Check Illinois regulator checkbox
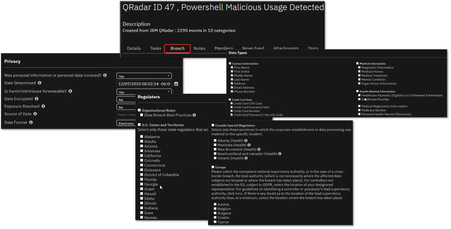This screenshot has width=451, height=229. pos(141,203)
